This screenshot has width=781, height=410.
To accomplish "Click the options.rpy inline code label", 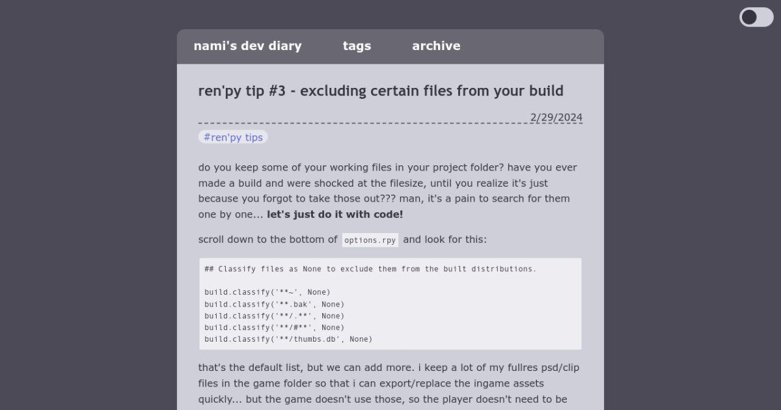I will (370, 240).
